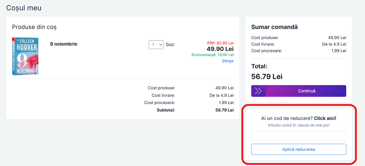Click the red PRP: 62.90 Lei price
The height and width of the screenshot is (166, 365).
[220, 43]
